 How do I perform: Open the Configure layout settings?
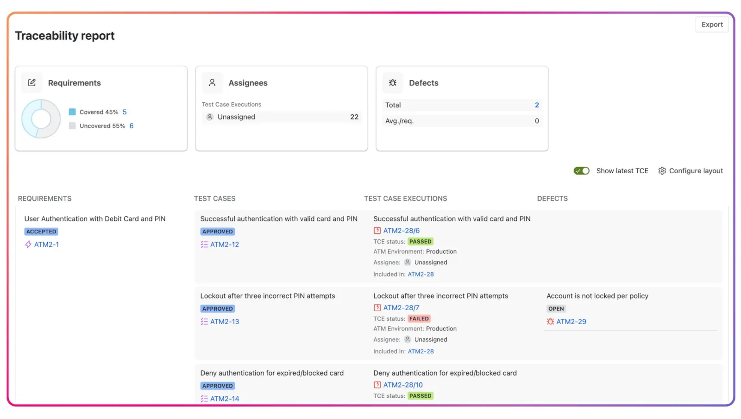[695, 171]
